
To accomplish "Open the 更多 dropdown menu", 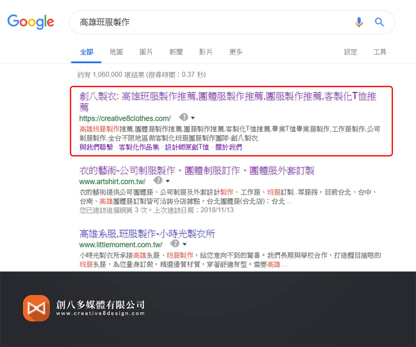I will [x=236, y=52].
